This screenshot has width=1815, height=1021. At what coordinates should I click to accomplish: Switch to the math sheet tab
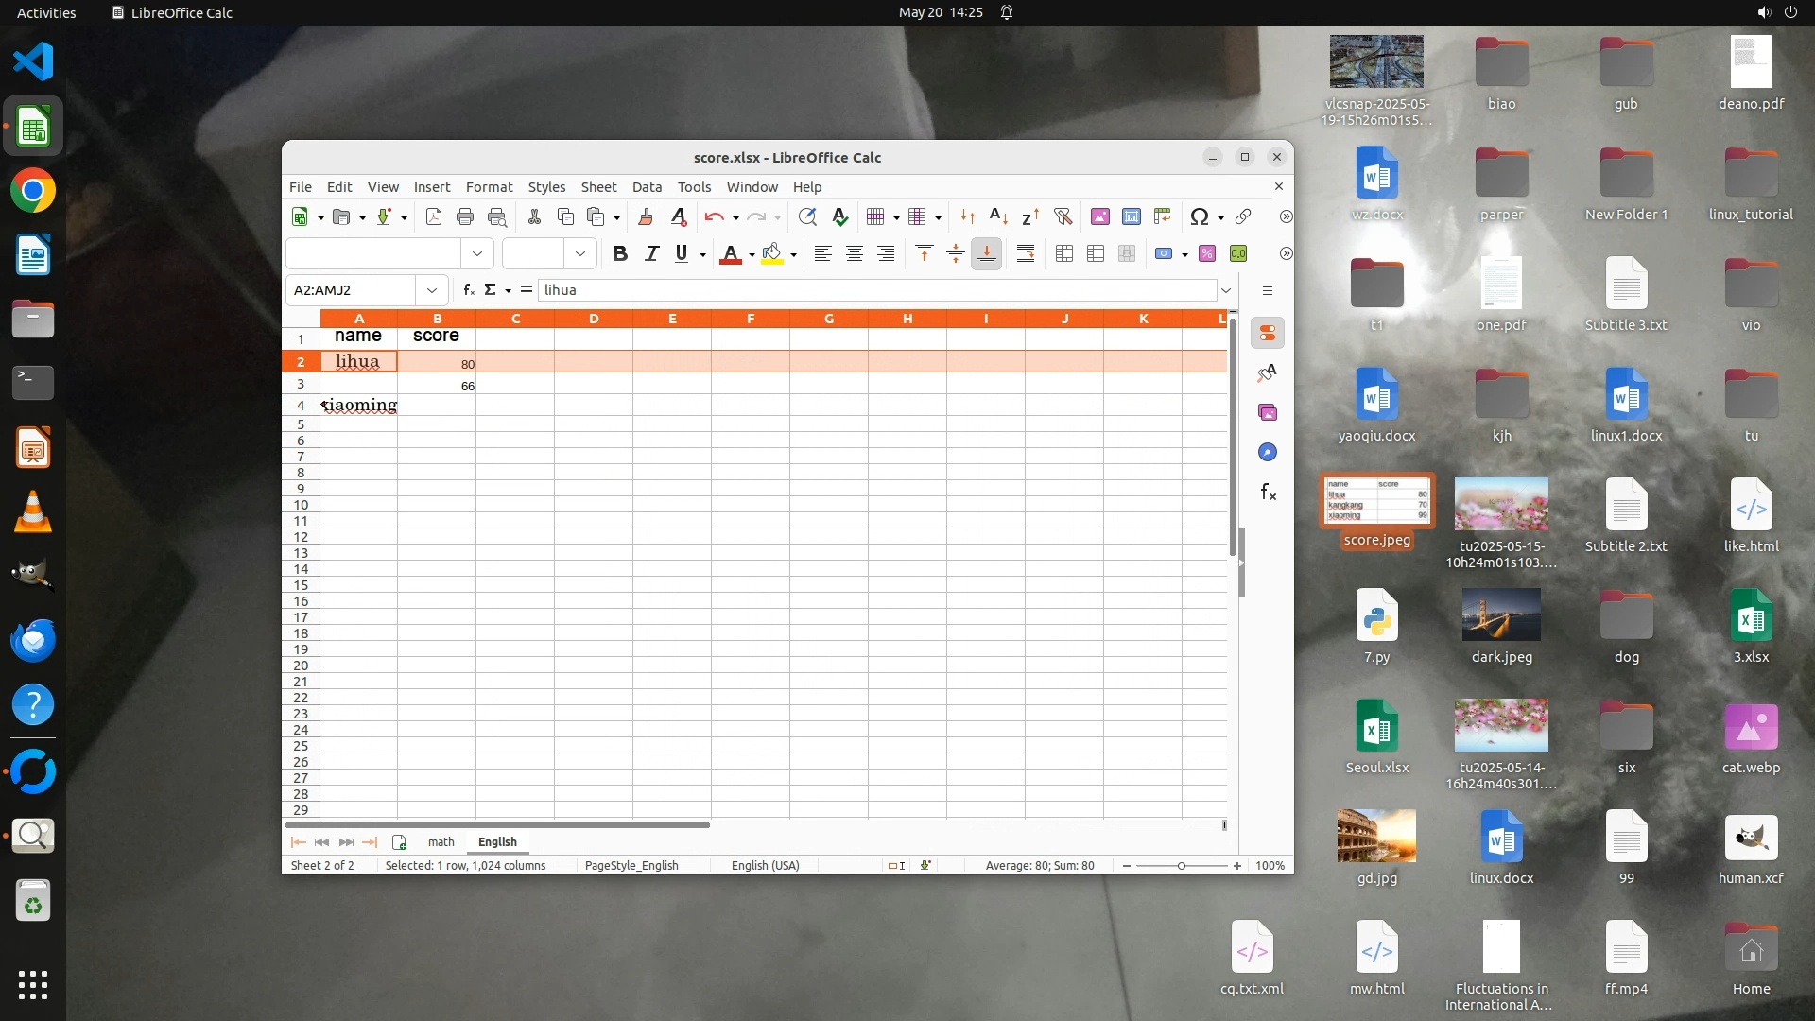[441, 842]
